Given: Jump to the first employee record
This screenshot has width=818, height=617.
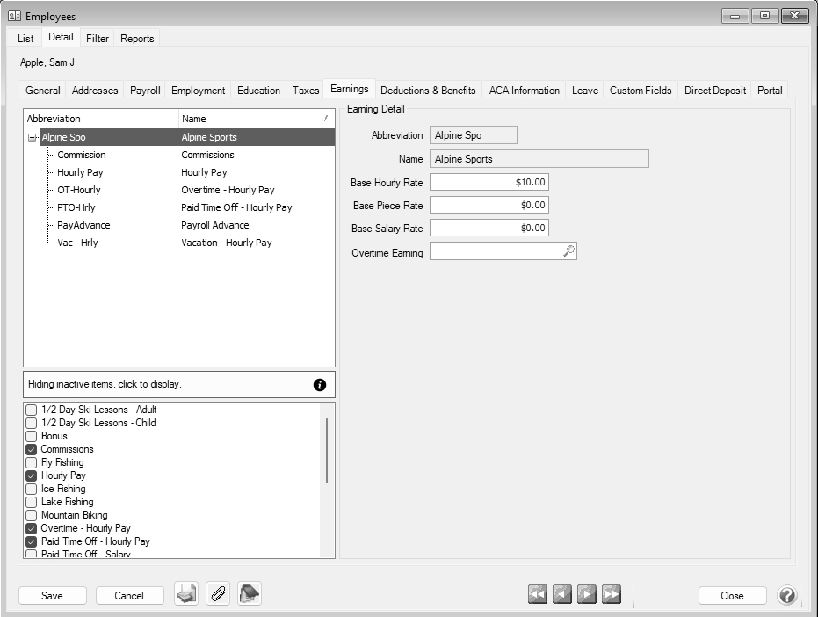Looking at the screenshot, I should pyautogui.click(x=538, y=595).
